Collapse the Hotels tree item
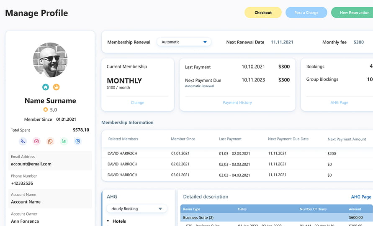 [108, 221]
